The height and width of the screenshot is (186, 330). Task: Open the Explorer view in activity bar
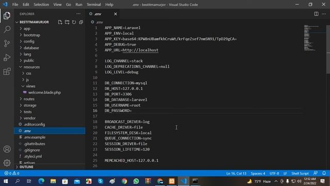click(7, 16)
